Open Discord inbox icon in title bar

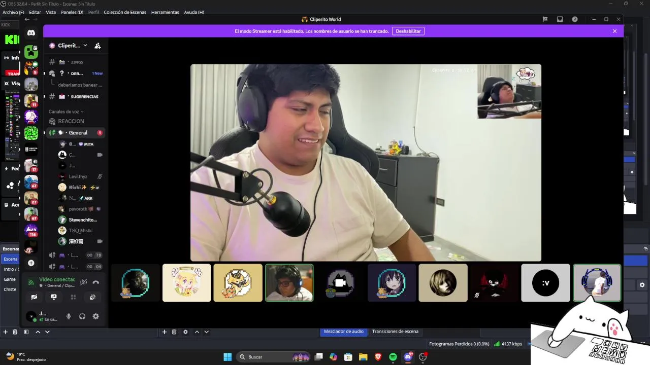(x=560, y=19)
